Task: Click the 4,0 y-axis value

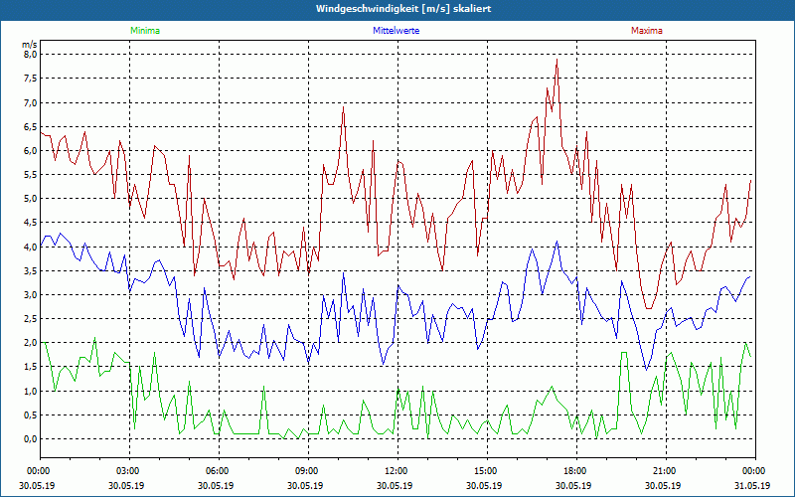Action: (31, 247)
